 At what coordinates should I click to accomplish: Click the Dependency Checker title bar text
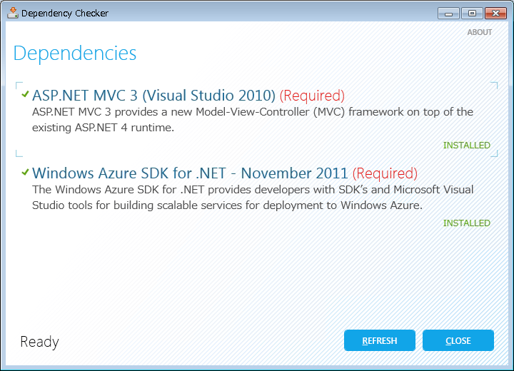click(65, 13)
